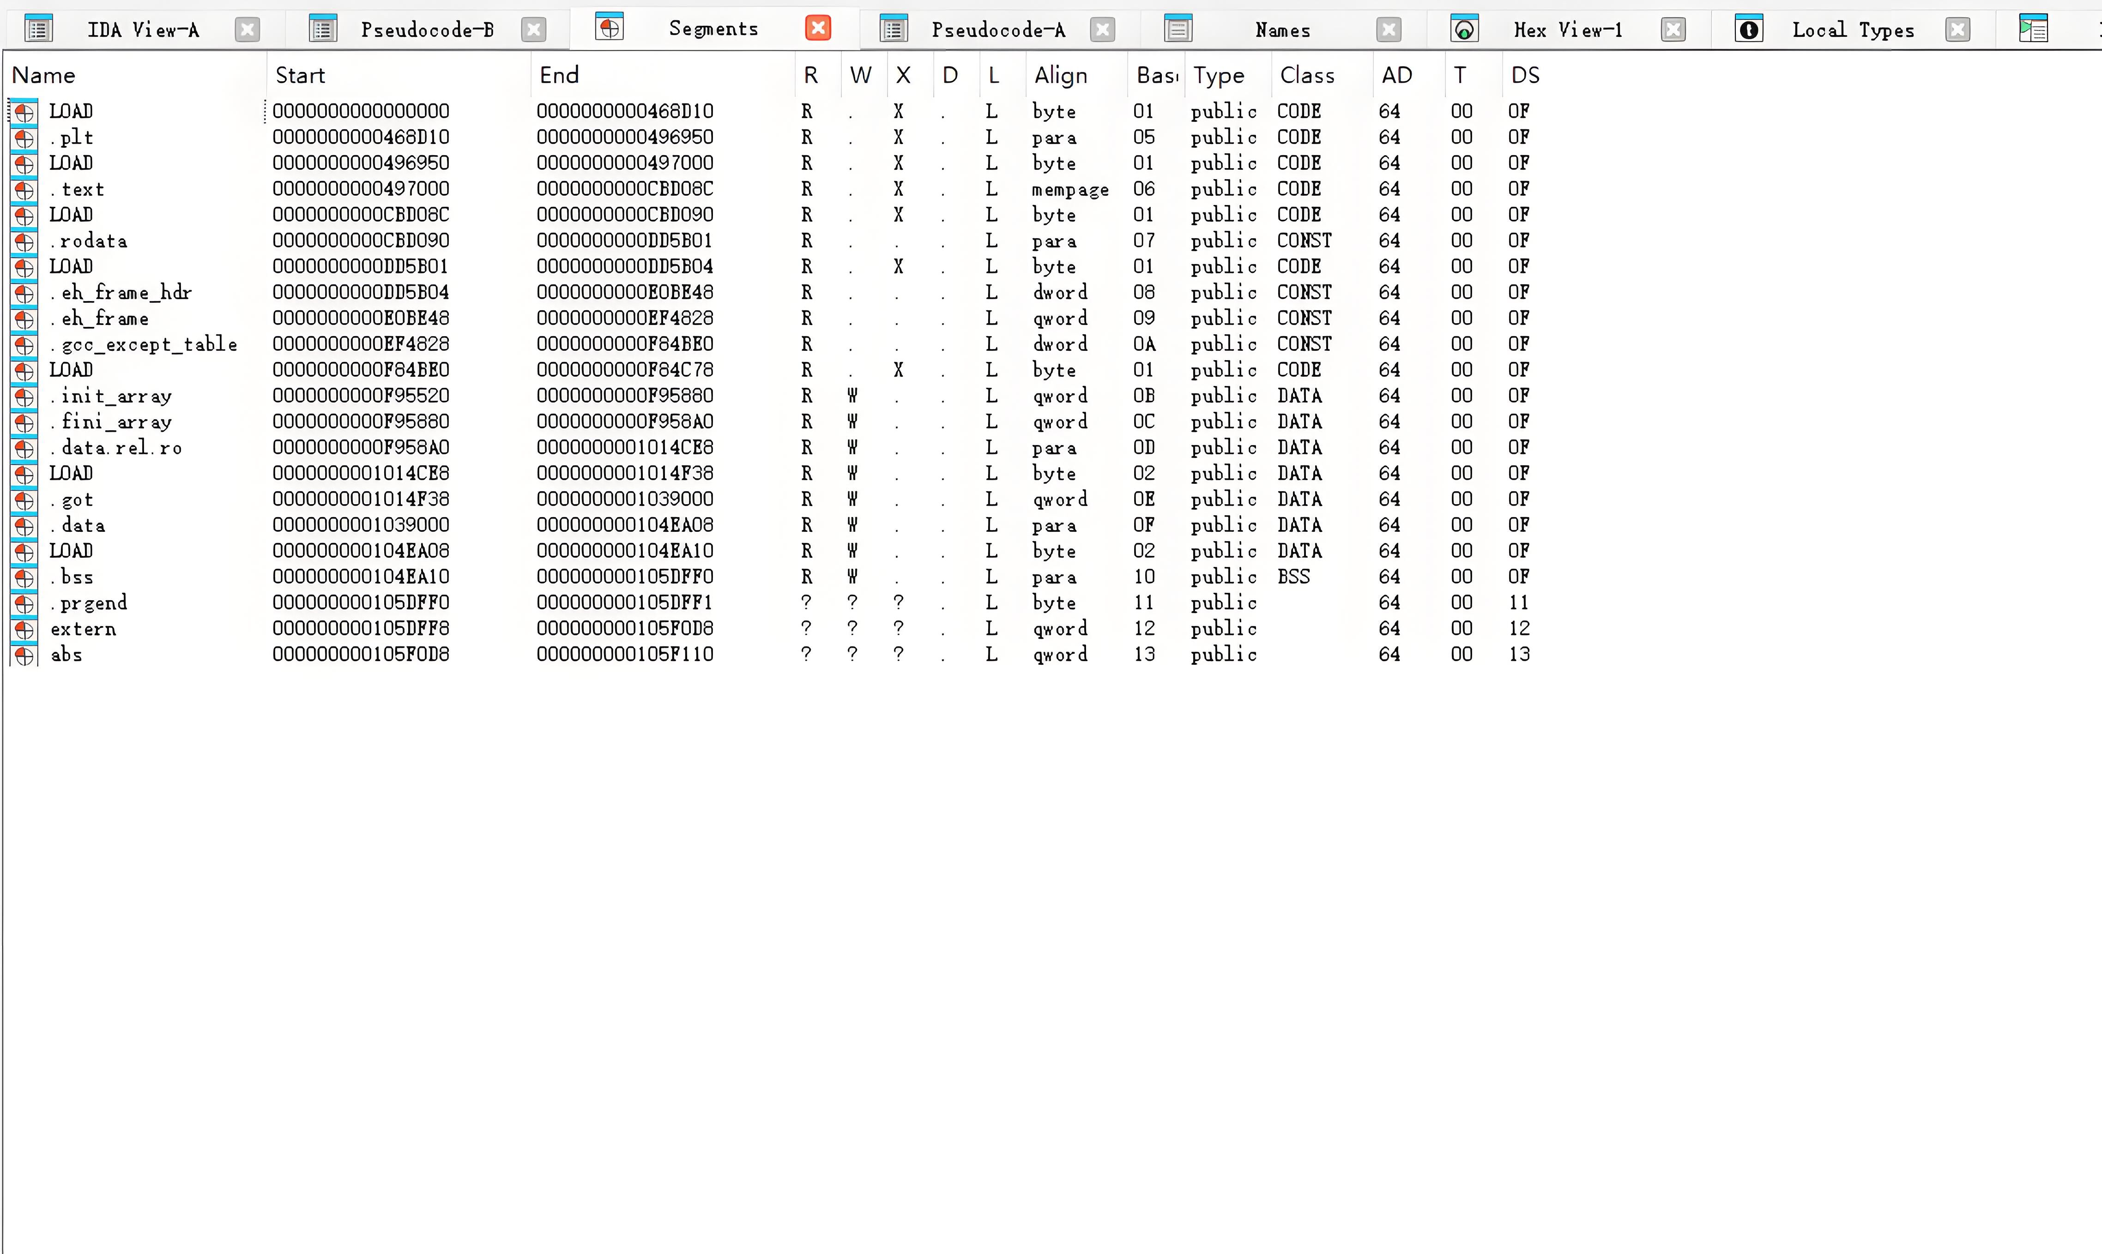Close the IDA View-A tab
Viewport: 2102px width, 1254px height.
click(247, 30)
